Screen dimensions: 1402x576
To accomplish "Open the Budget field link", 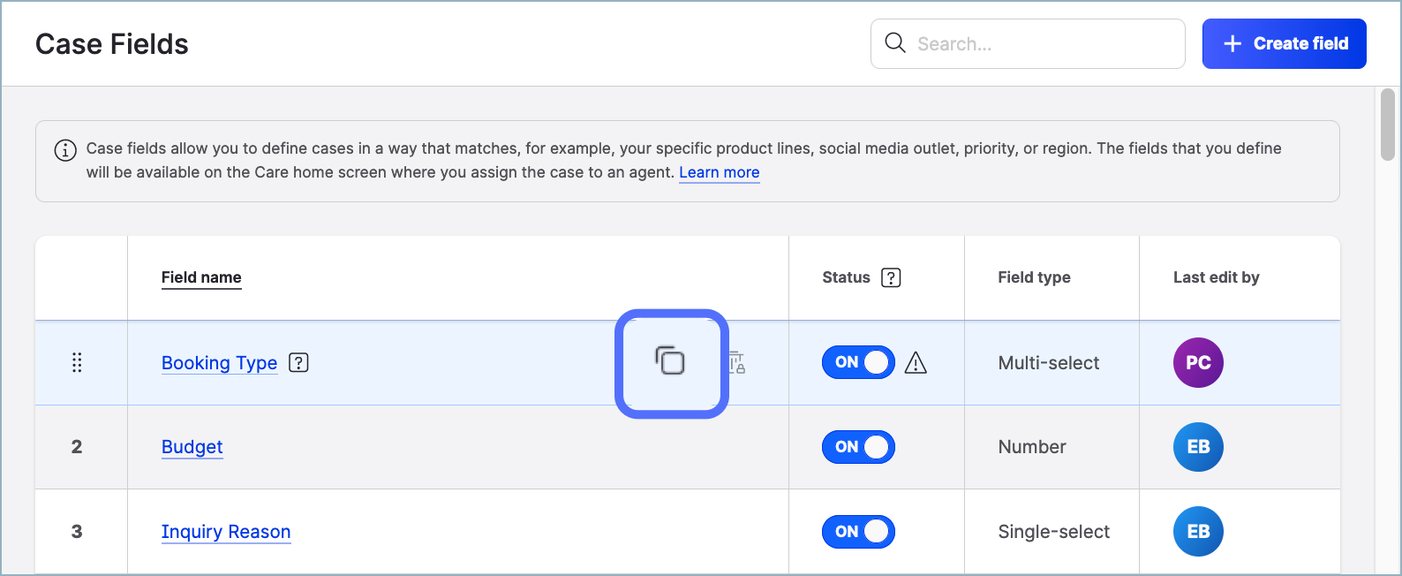I will pos(192,447).
